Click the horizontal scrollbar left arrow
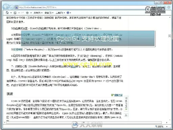Image resolution: width=173 pixels, height=130 pixels. (x=4, y=123)
